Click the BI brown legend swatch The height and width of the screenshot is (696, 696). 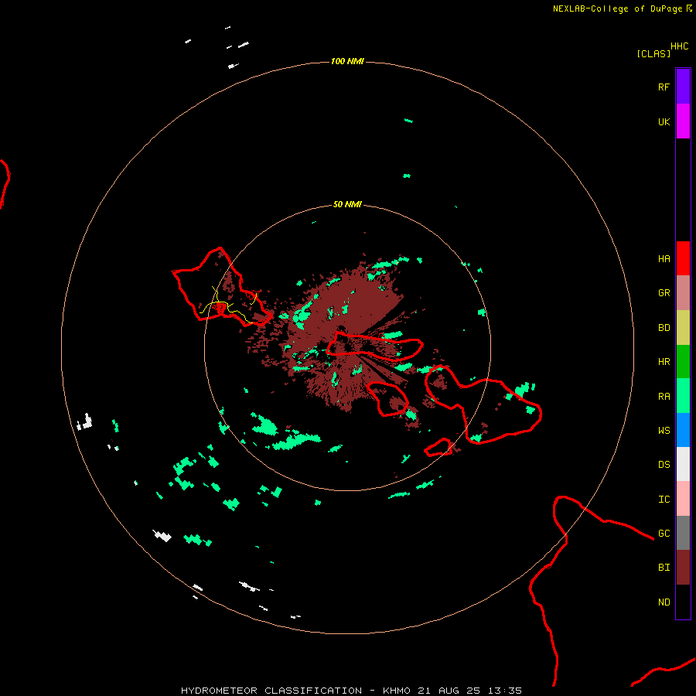pyautogui.click(x=683, y=568)
